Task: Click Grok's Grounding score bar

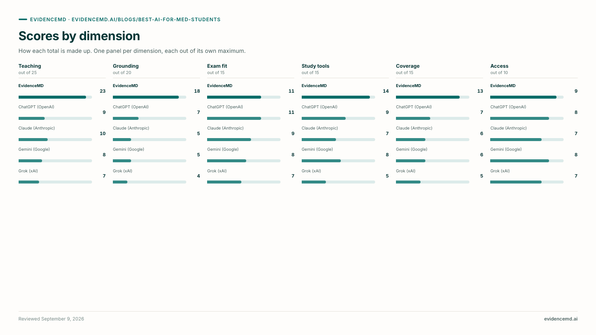Action: [x=149, y=182]
